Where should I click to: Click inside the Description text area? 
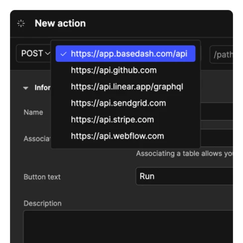click(x=128, y=227)
